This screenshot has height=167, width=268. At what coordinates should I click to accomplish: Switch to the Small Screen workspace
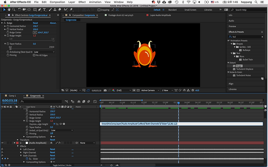190,10
